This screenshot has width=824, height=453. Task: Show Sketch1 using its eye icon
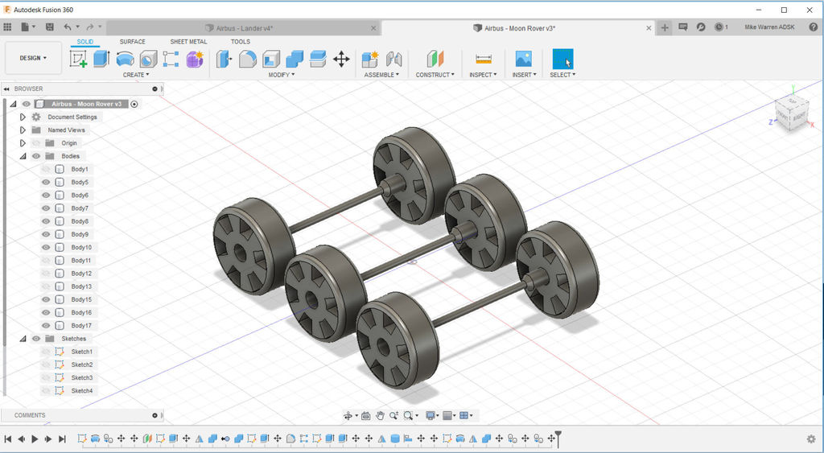click(46, 352)
